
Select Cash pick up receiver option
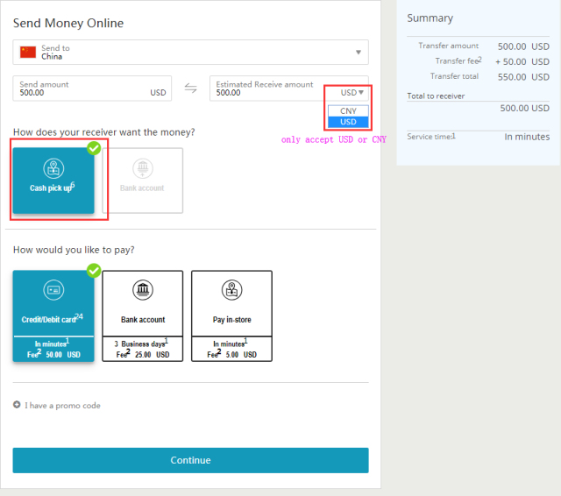tap(53, 181)
